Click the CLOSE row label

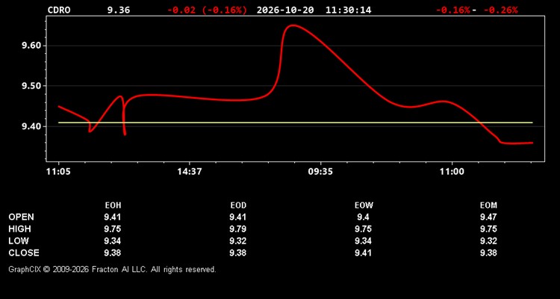tap(24, 253)
